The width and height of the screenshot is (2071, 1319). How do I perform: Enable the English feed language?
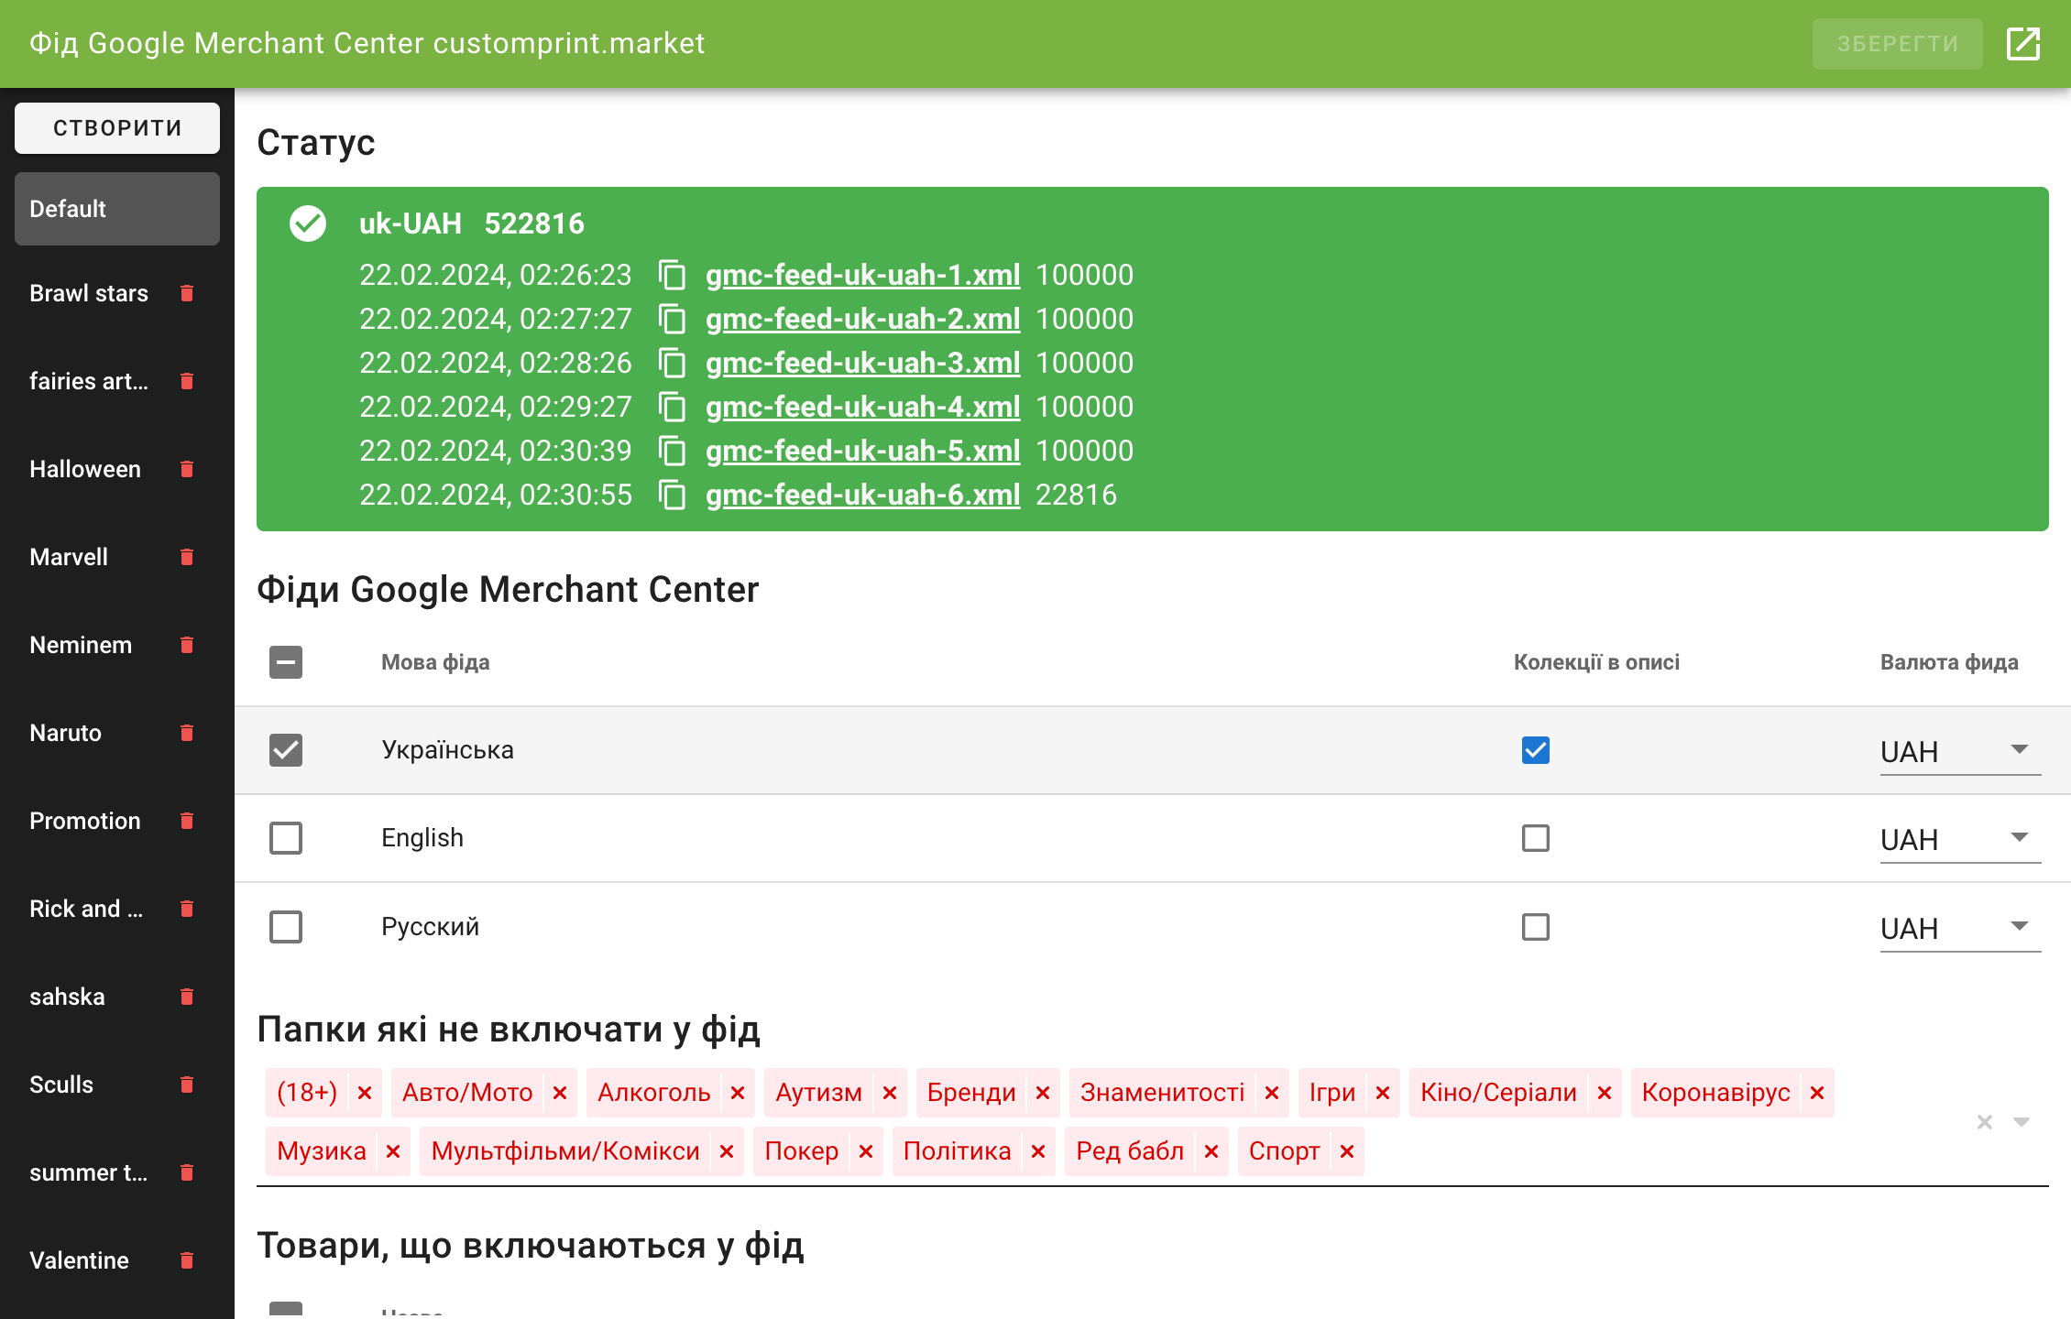286,838
